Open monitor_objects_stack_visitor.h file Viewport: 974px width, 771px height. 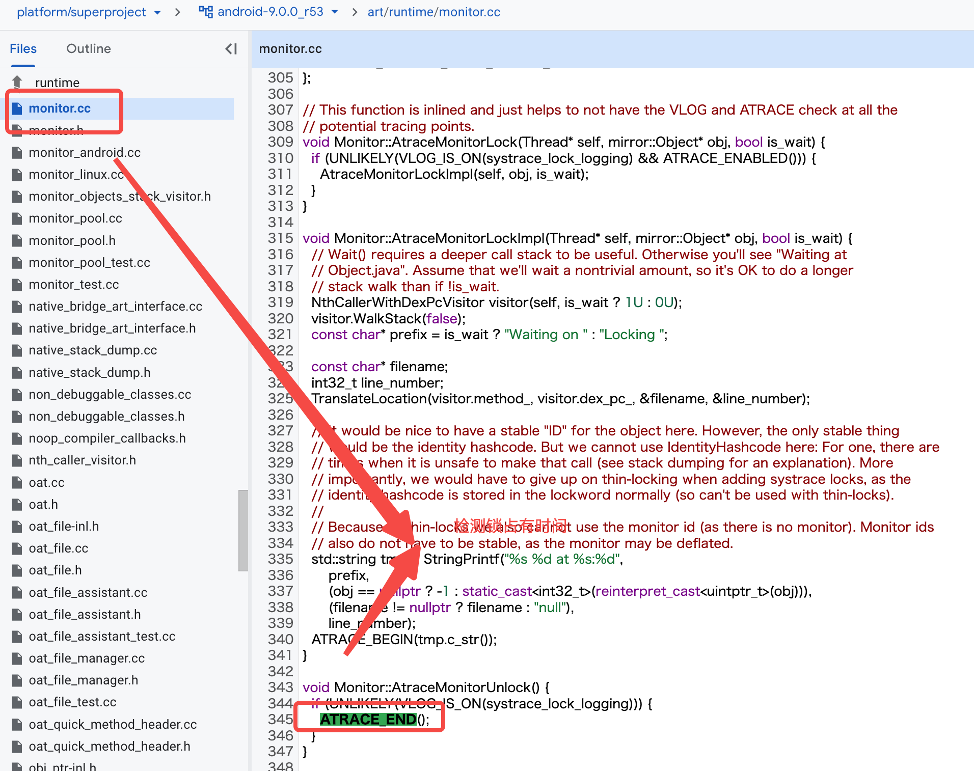click(120, 196)
